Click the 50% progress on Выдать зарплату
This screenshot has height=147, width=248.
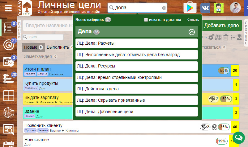[x=226, y=99]
